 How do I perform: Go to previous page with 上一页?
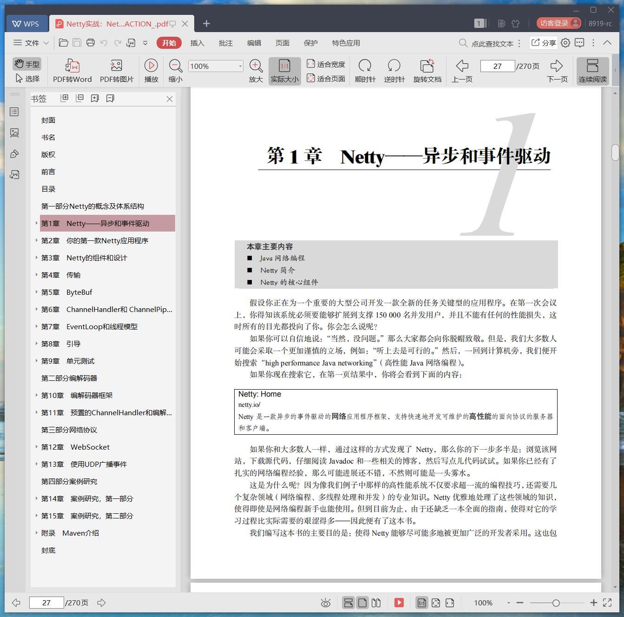pos(462,66)
